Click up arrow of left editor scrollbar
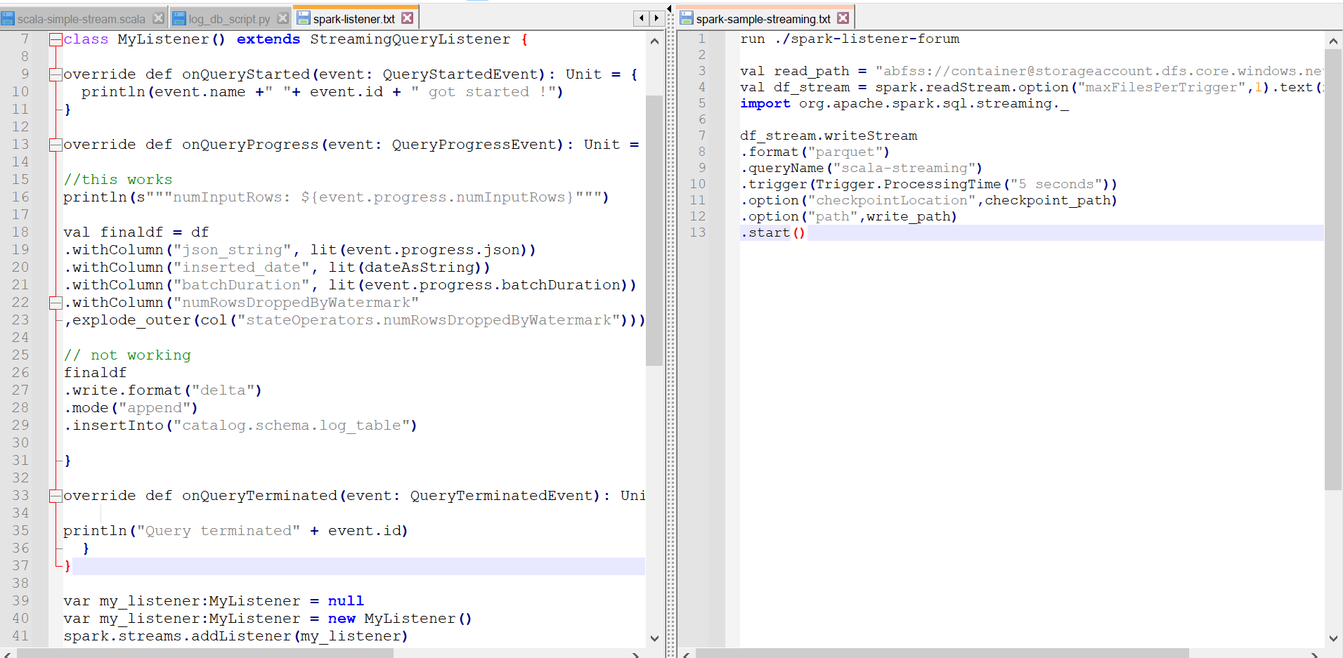 (x=654, y=41)
